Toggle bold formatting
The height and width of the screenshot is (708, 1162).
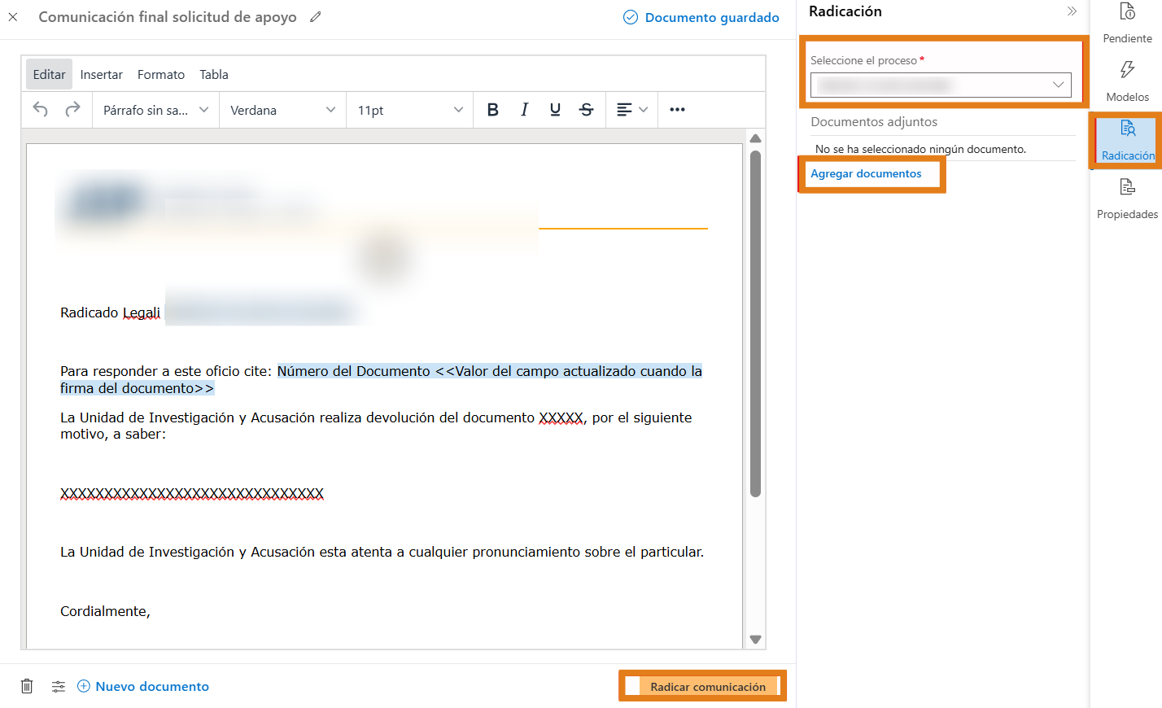tap(492, 110)
